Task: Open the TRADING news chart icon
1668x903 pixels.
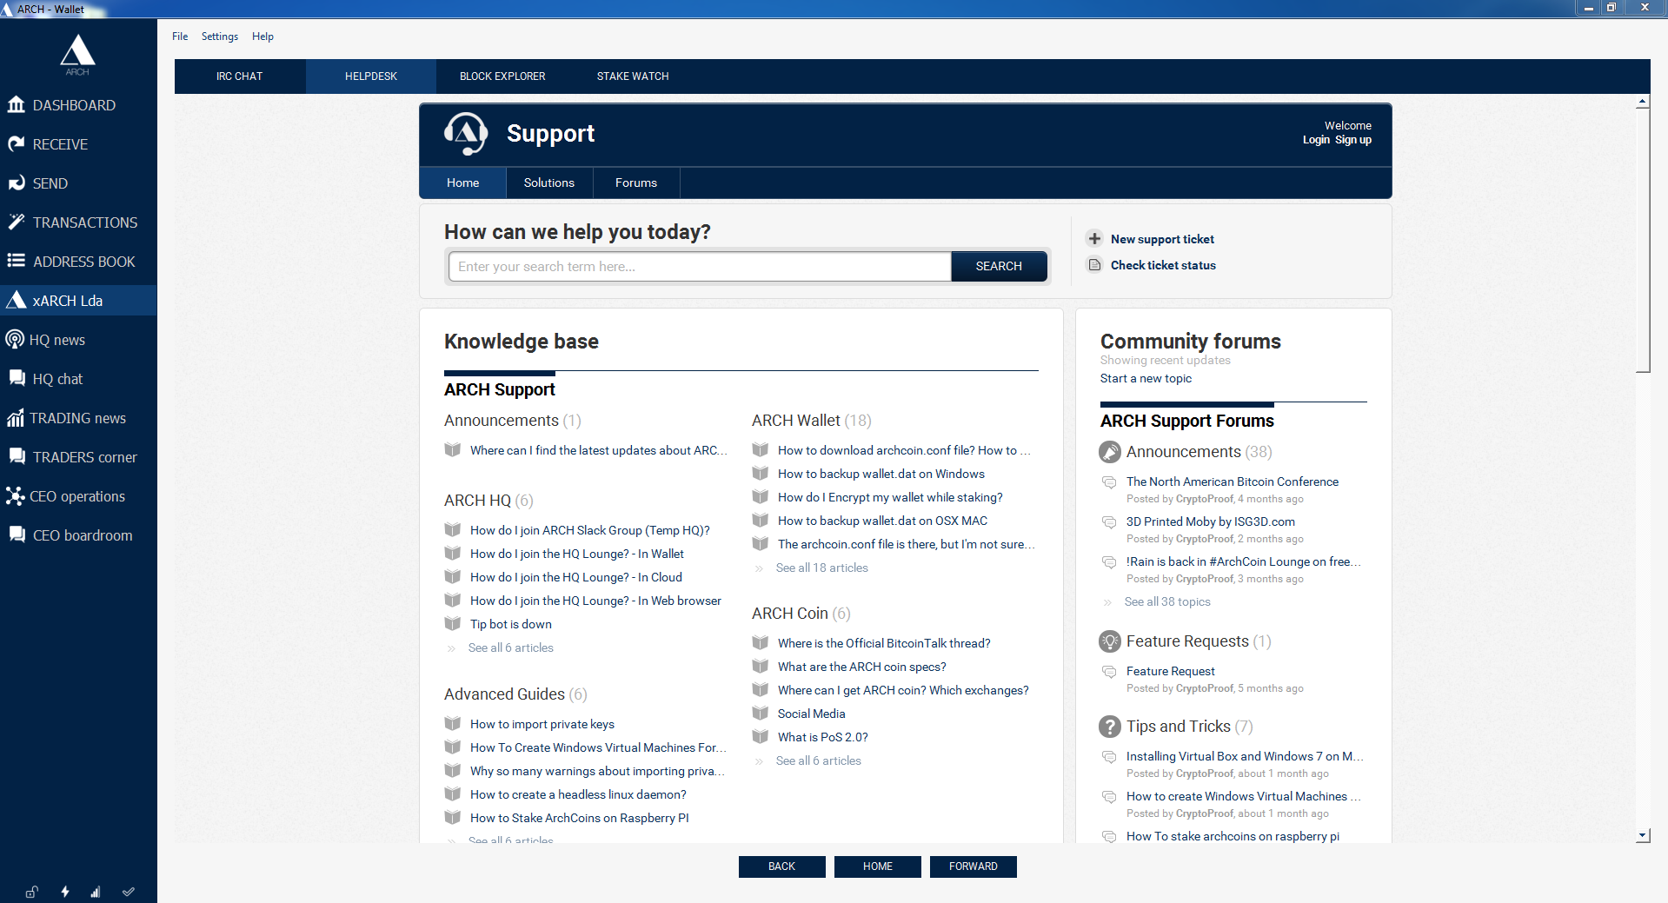Action: click(16, 418)
